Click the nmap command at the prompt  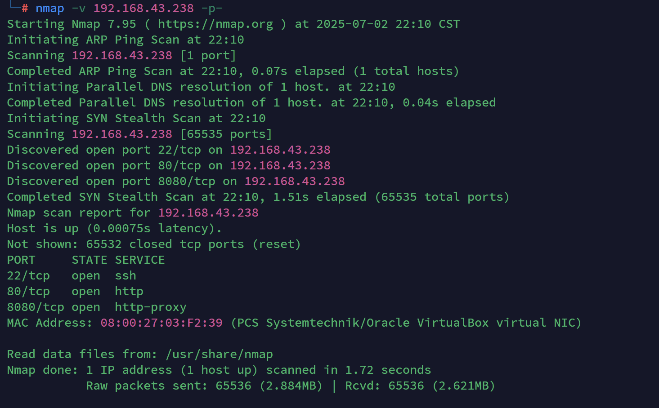[50, 9]
